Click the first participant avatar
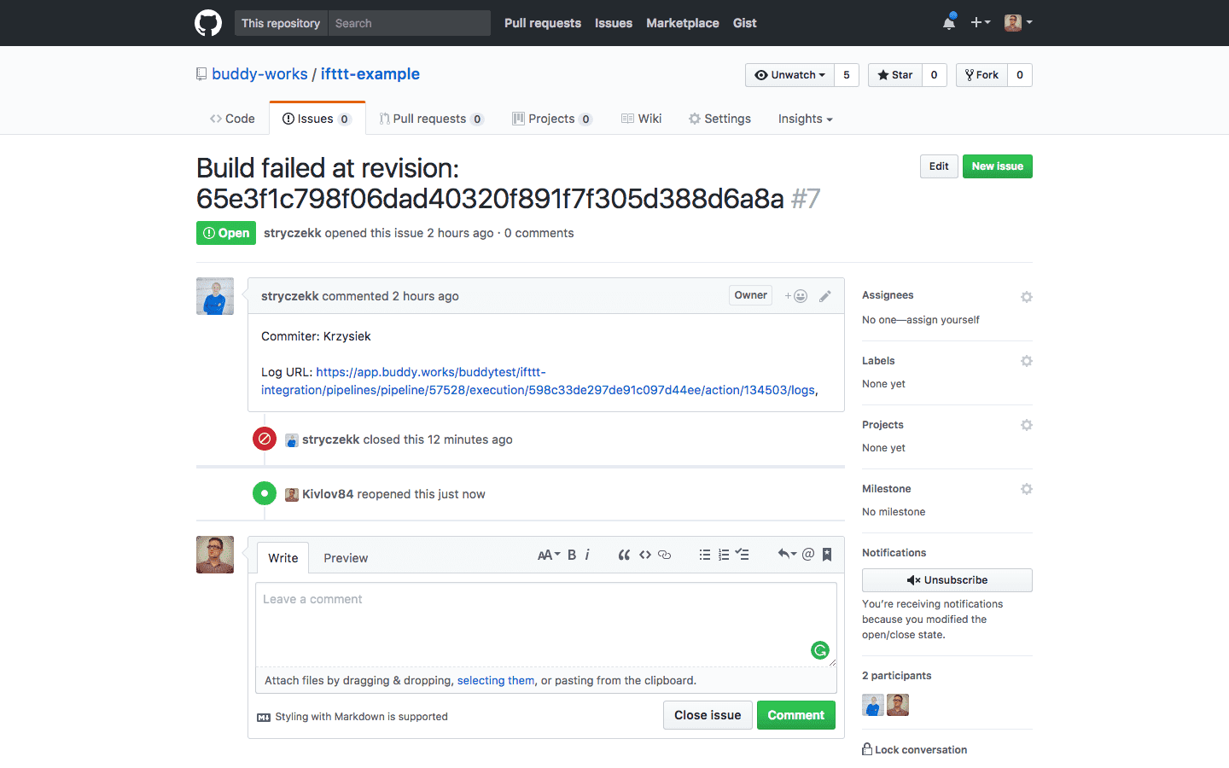This screenshot has width=1229, height=768. click(x=873, y=705)
